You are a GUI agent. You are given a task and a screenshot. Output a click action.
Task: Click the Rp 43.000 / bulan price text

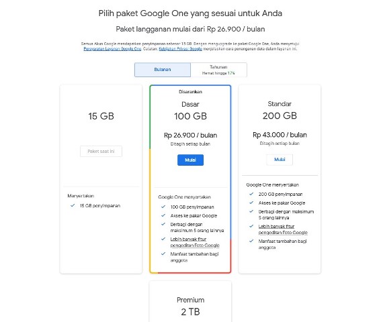click(x=280, y=135)
